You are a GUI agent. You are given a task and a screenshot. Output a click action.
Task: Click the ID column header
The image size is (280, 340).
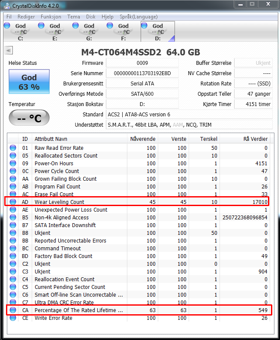pos(25,139)
